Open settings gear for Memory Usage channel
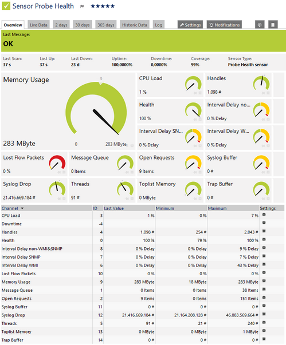 [x=264, y=281]
